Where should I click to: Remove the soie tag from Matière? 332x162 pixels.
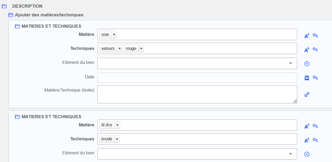(x=114, y=35)
